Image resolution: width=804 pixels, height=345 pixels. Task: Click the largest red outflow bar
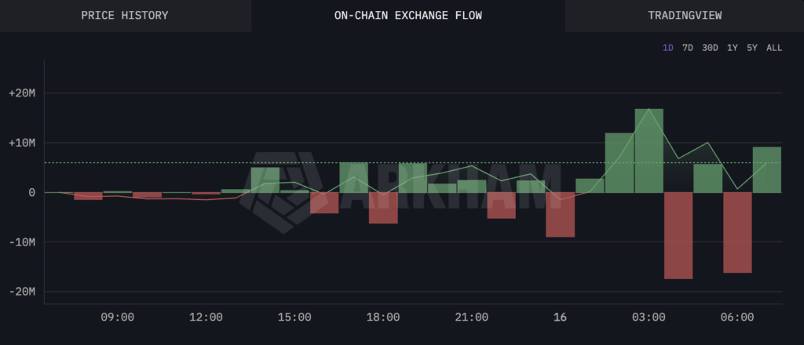(678, 235)
